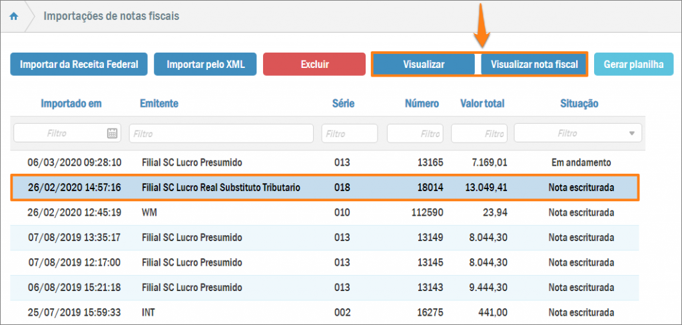The width and height of the screenshot is (682, 325).
Task: Click Importar da Receita Federal button
Action: coord(79,65)
